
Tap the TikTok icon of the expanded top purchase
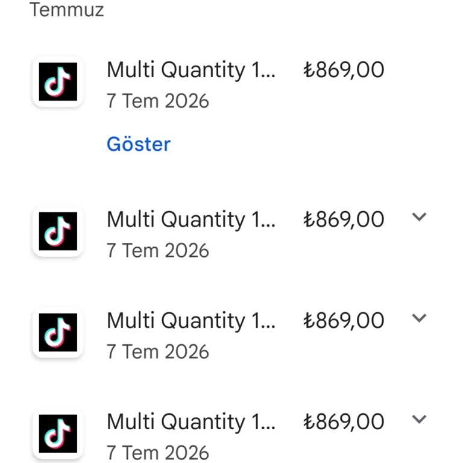[58, 82]
